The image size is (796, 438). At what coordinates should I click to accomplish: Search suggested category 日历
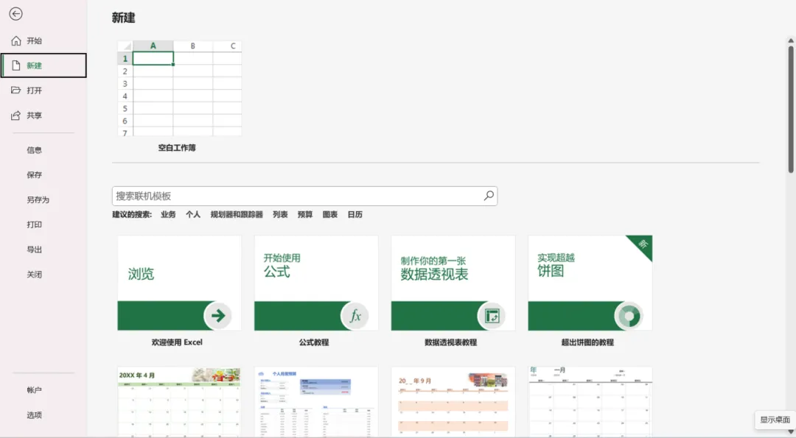pos(355,214)
